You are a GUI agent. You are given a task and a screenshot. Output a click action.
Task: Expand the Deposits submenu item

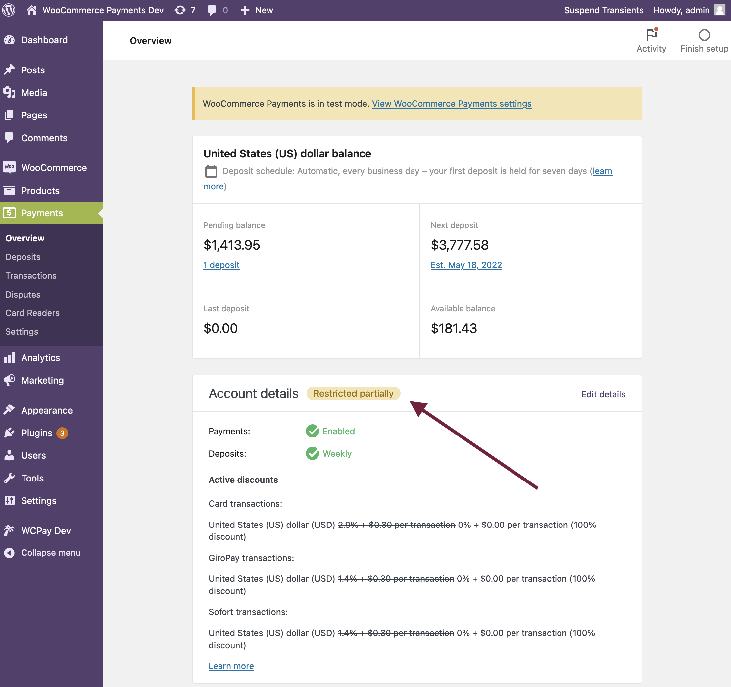(x=23, y=256)
